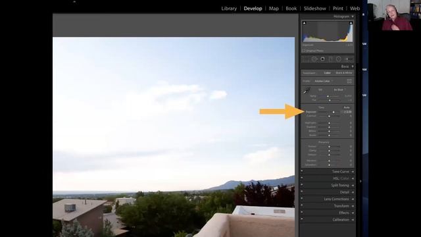This screenshot has height=237, width=421.
Task: Toggle histogram highlight clipping indicator triangle
Action: [351, 23]
